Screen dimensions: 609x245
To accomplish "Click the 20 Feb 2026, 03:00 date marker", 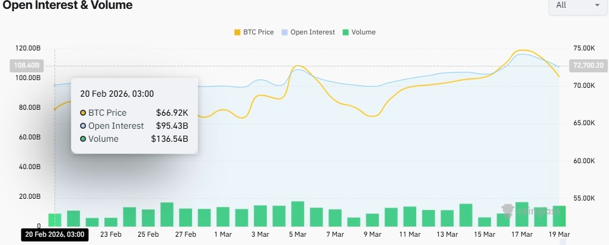I will [x=55, y=234].
